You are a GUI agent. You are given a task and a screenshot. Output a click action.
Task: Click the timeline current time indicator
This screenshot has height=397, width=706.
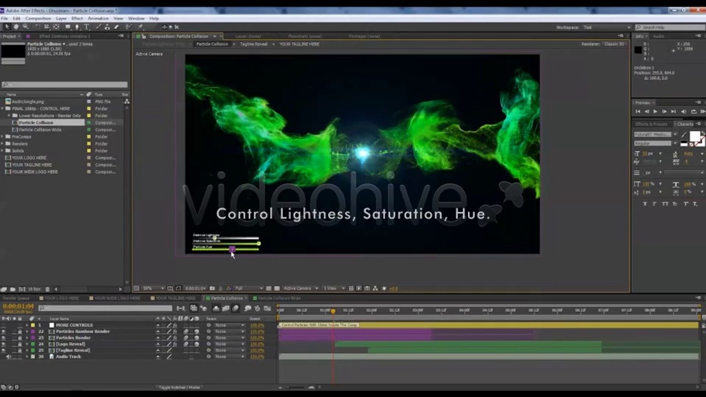tap(333, 311)
